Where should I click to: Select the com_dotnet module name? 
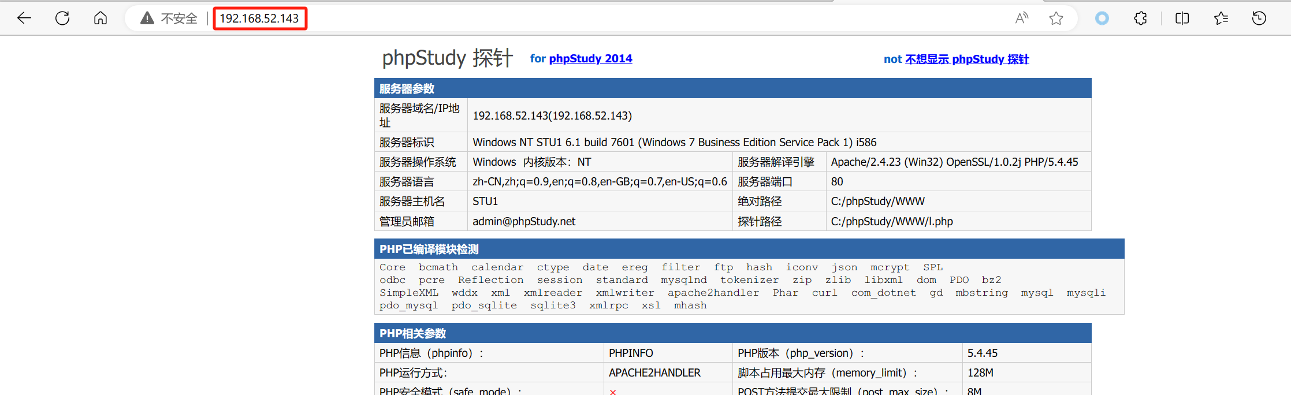[883, 293]
